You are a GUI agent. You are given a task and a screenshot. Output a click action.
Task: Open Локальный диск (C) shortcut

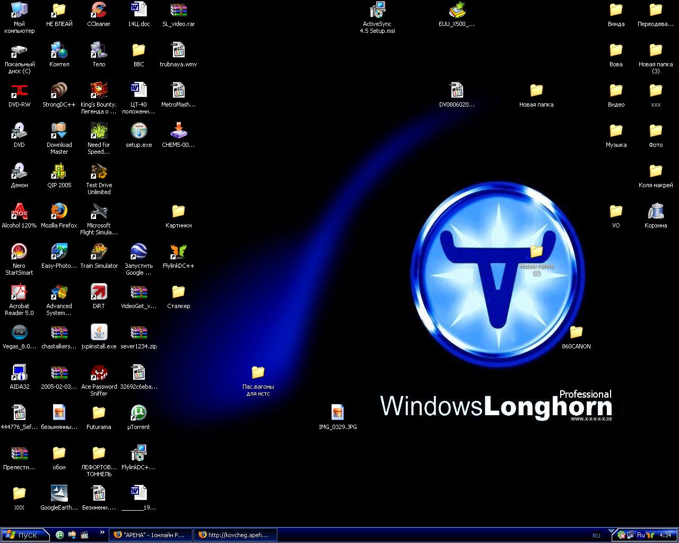coord(19,57)
